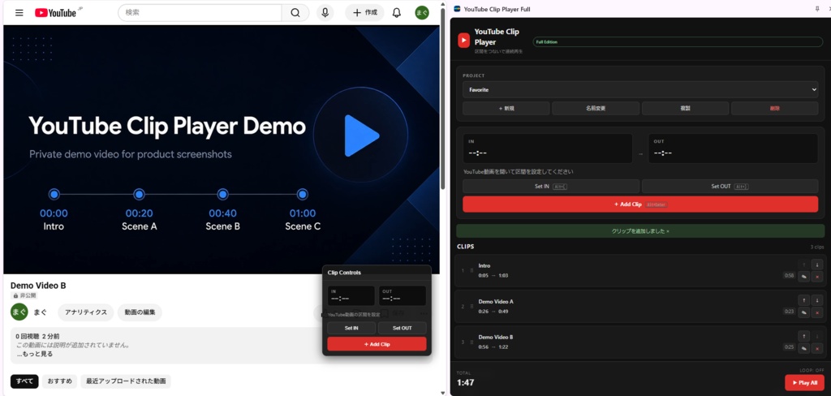
Task: Open YouTube notifications bell
Action: point(396,13)
